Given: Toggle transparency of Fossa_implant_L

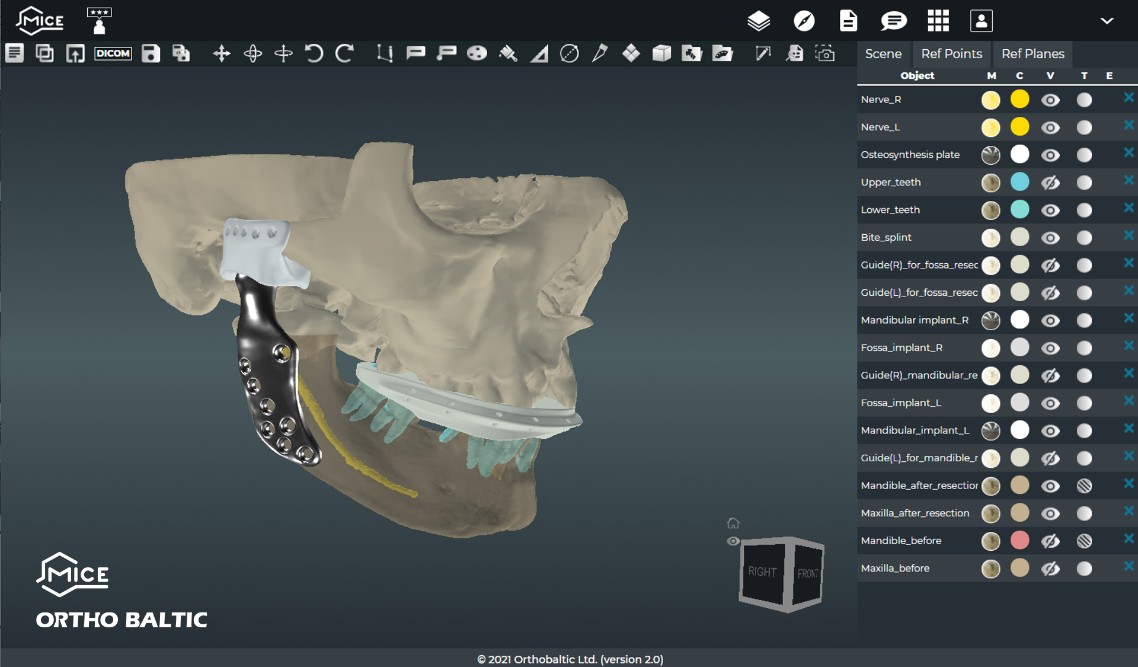Looking at the screenshot, I should 1084,404.
